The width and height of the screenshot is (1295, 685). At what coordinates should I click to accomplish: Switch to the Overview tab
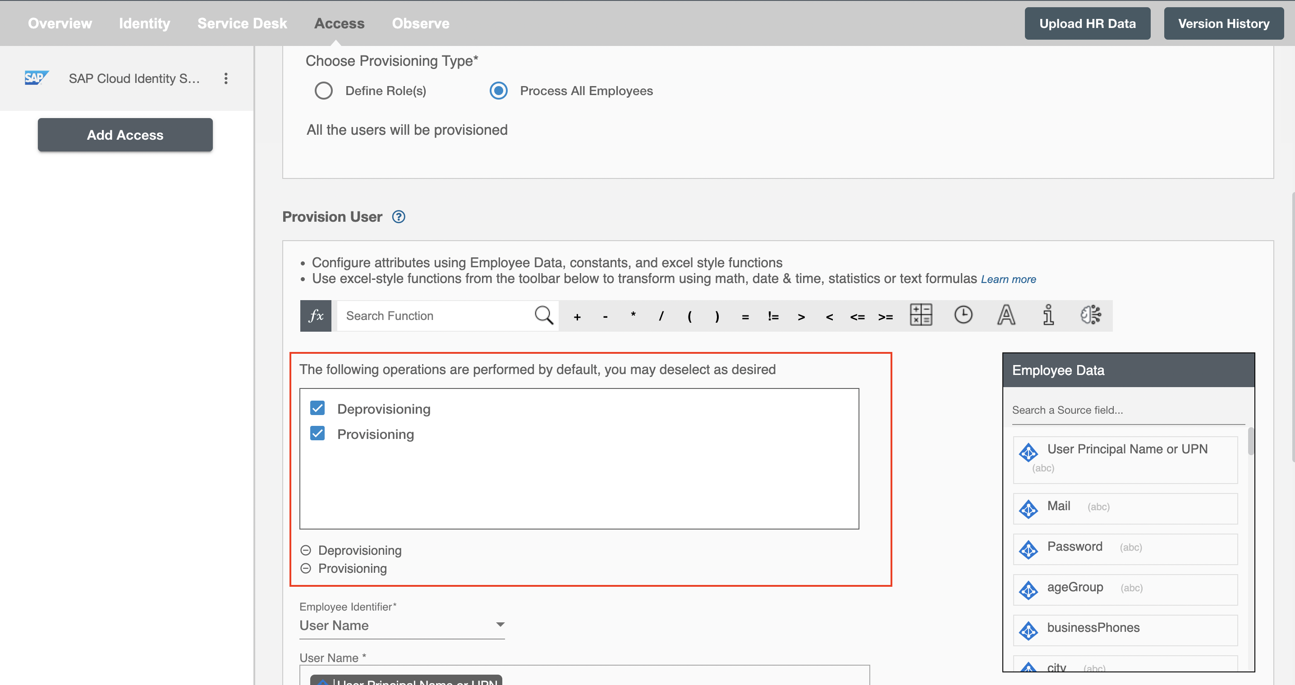pyautogui.click(x=61, y=23)
